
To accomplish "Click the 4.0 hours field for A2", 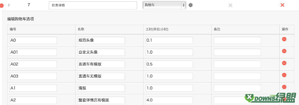I will tap(169, 100).
